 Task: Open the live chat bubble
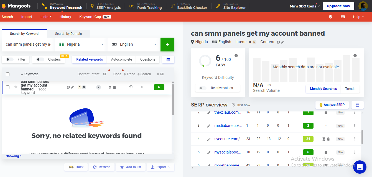point(360,167)
